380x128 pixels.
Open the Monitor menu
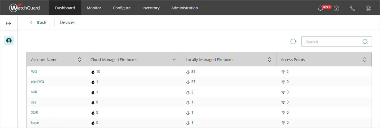click(x=94, y=8)
